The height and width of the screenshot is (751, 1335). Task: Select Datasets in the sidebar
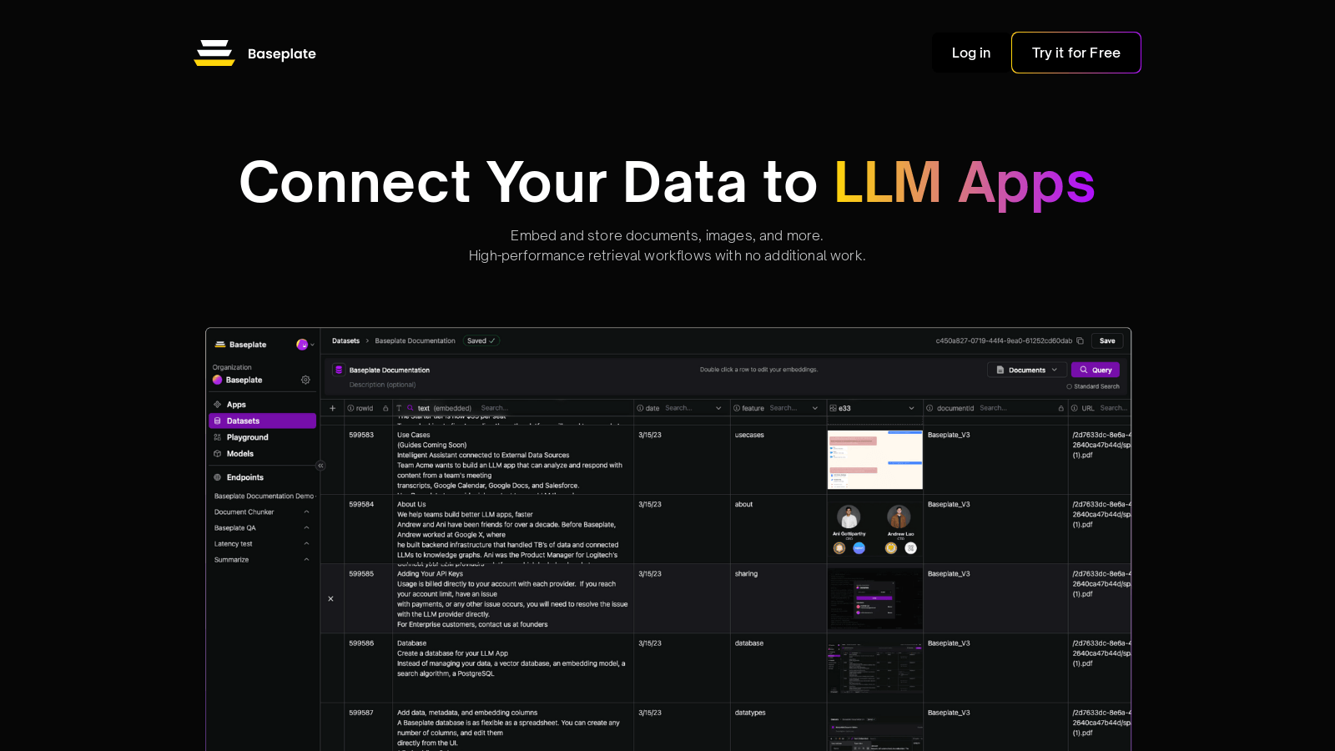[x=262, y=421]
